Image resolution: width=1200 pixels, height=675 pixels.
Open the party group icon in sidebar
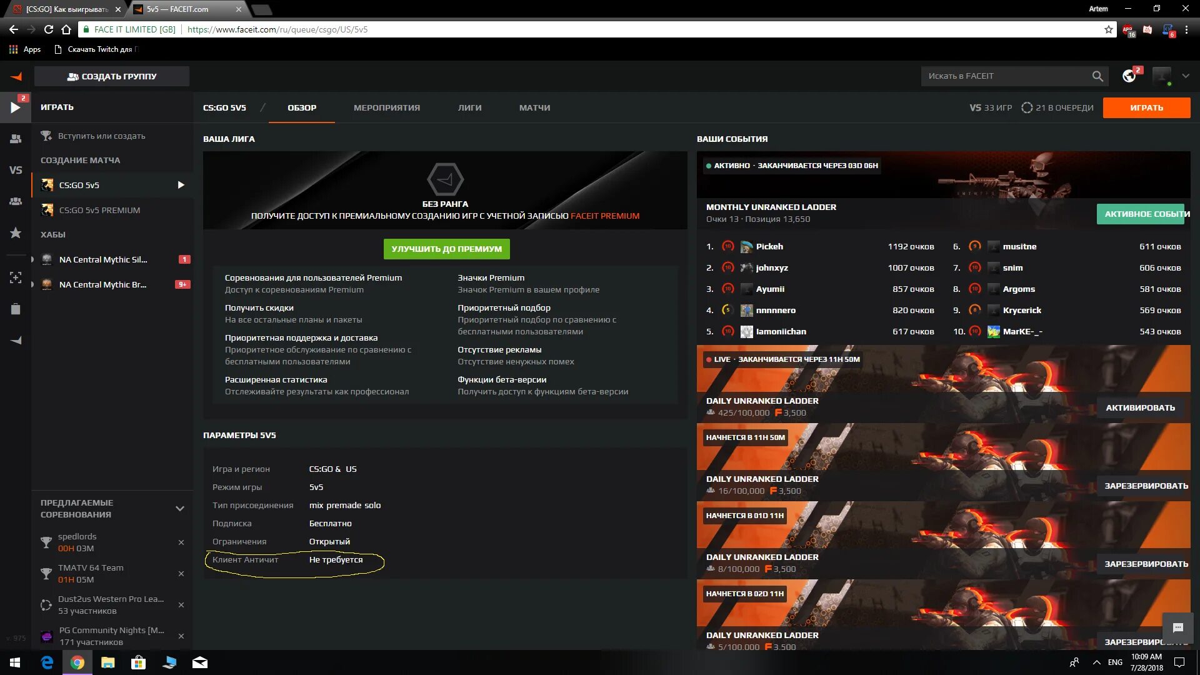(x=16, y=139)
